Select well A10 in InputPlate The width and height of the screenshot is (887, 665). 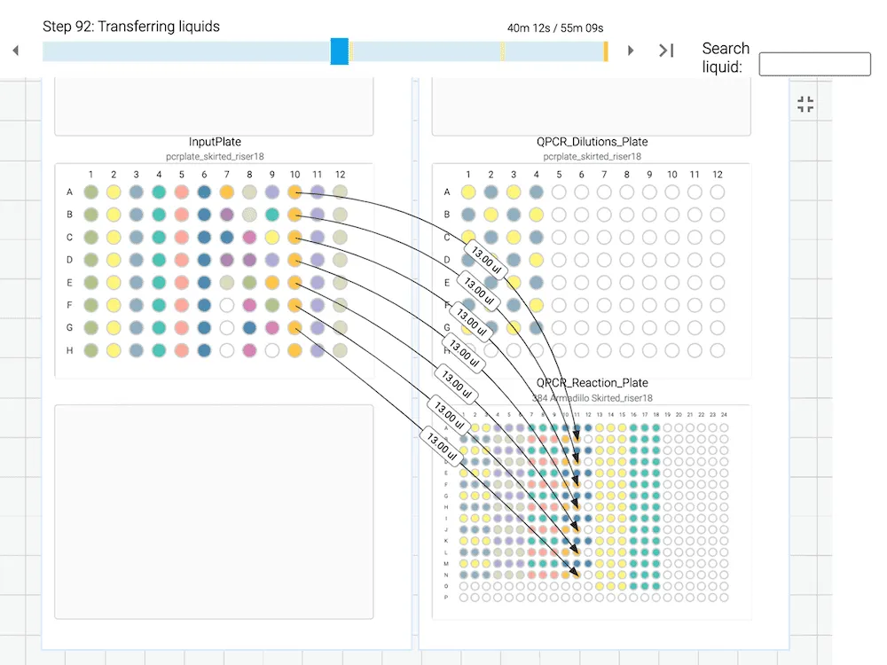pyautogui.click(x=294, y=192)
